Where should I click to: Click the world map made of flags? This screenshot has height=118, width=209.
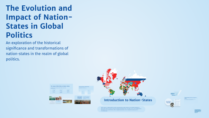(121, 82)
